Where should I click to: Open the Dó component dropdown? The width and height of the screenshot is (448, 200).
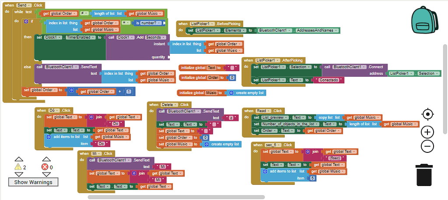click(x=53, y=110)
